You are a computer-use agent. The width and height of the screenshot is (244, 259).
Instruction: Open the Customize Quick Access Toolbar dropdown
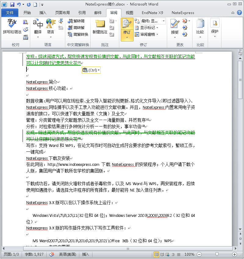click(42, 5)
